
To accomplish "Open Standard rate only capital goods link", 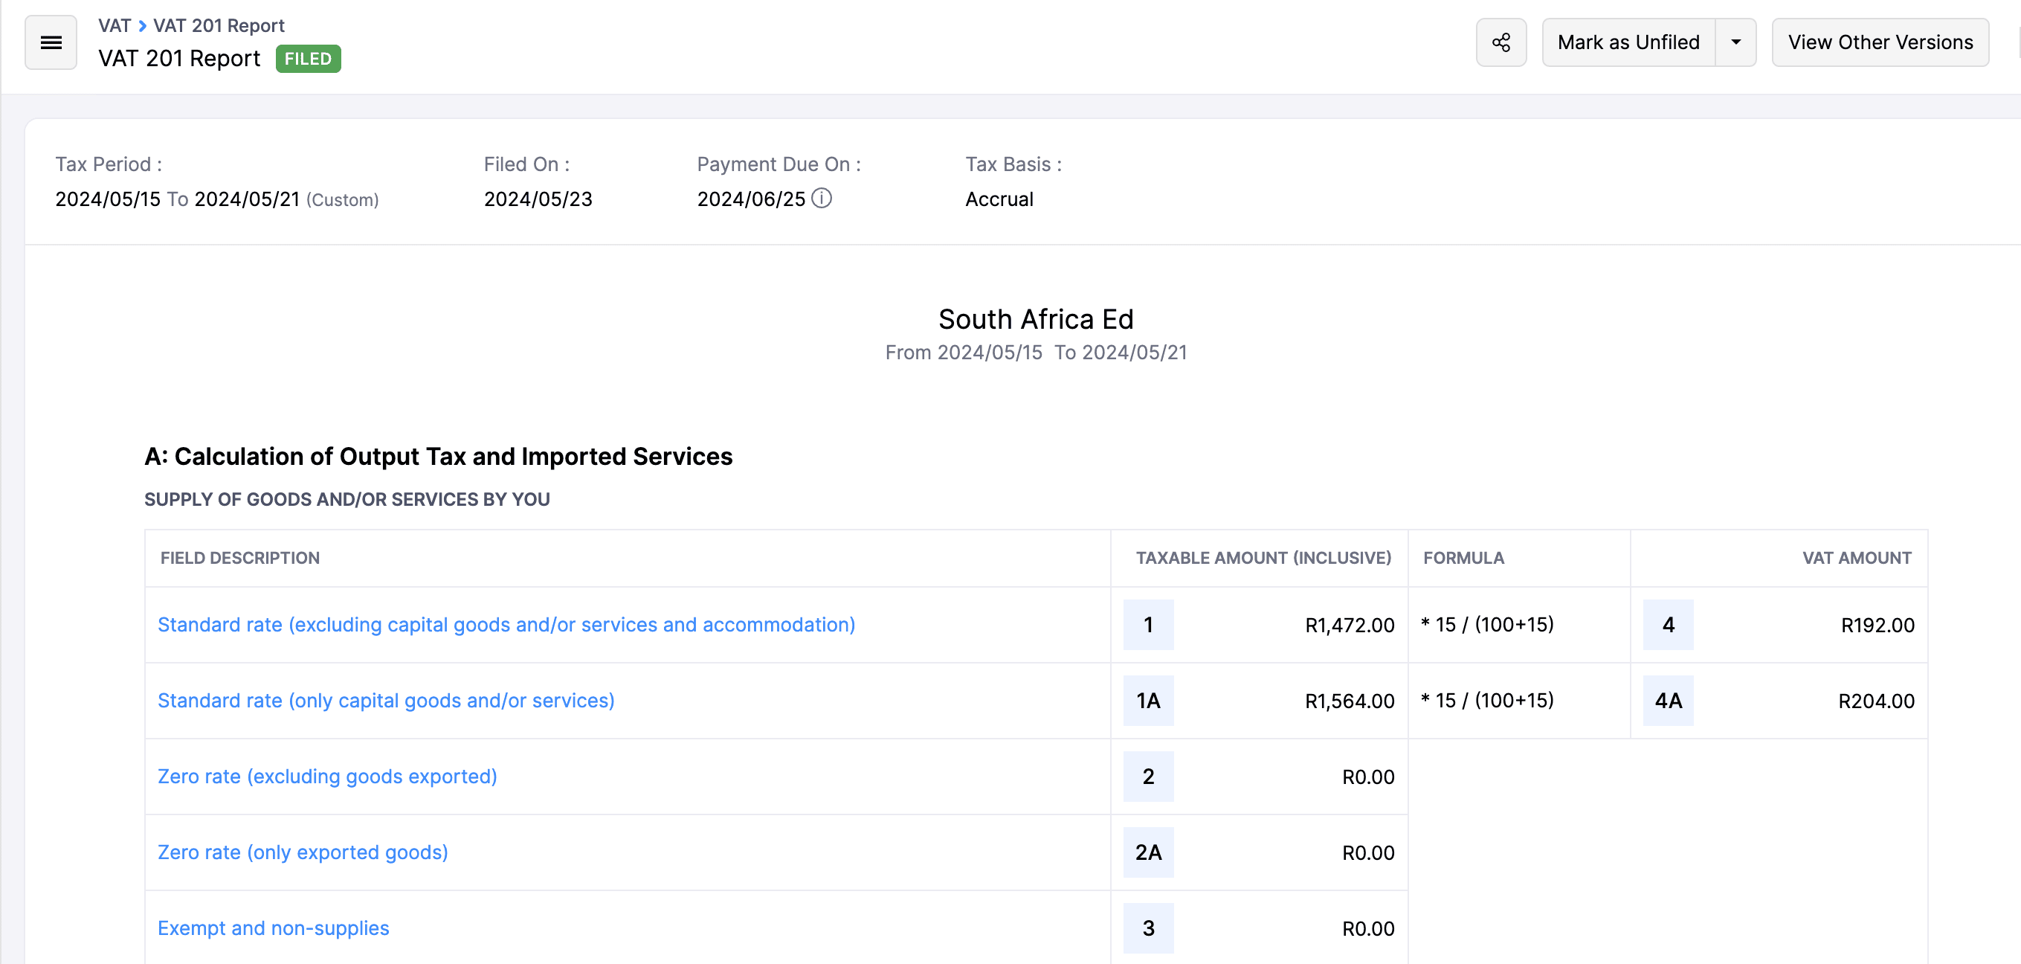I will 386,700.
